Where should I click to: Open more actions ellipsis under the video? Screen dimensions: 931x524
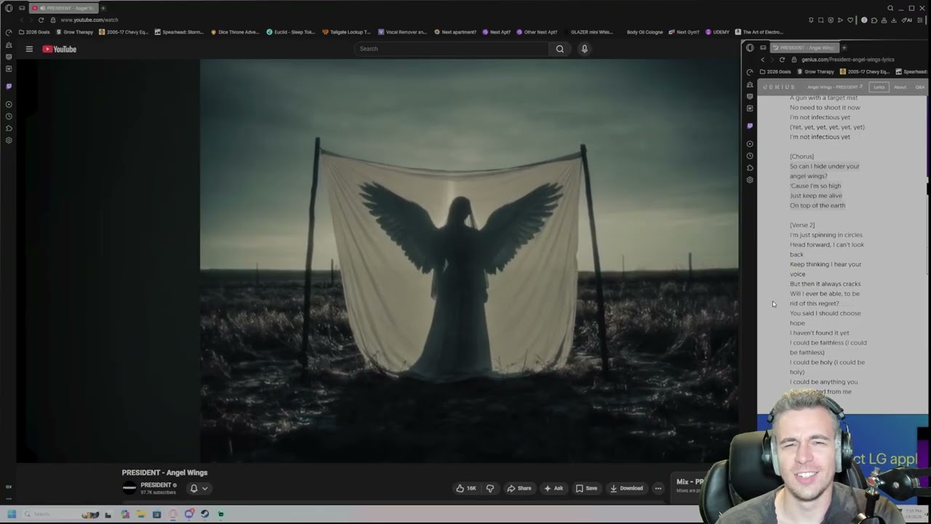[658, 488]
